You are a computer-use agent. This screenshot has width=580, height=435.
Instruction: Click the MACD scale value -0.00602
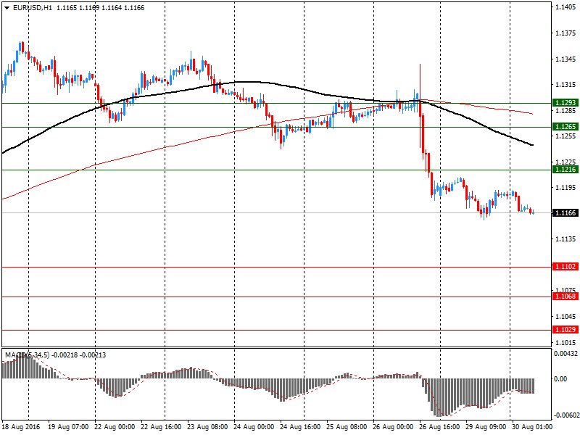pyautogui.click(x=565, y=415)
